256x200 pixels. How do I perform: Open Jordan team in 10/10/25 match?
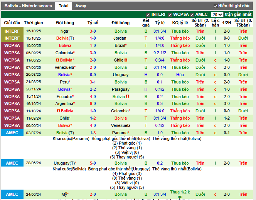[x=120, y=38]
